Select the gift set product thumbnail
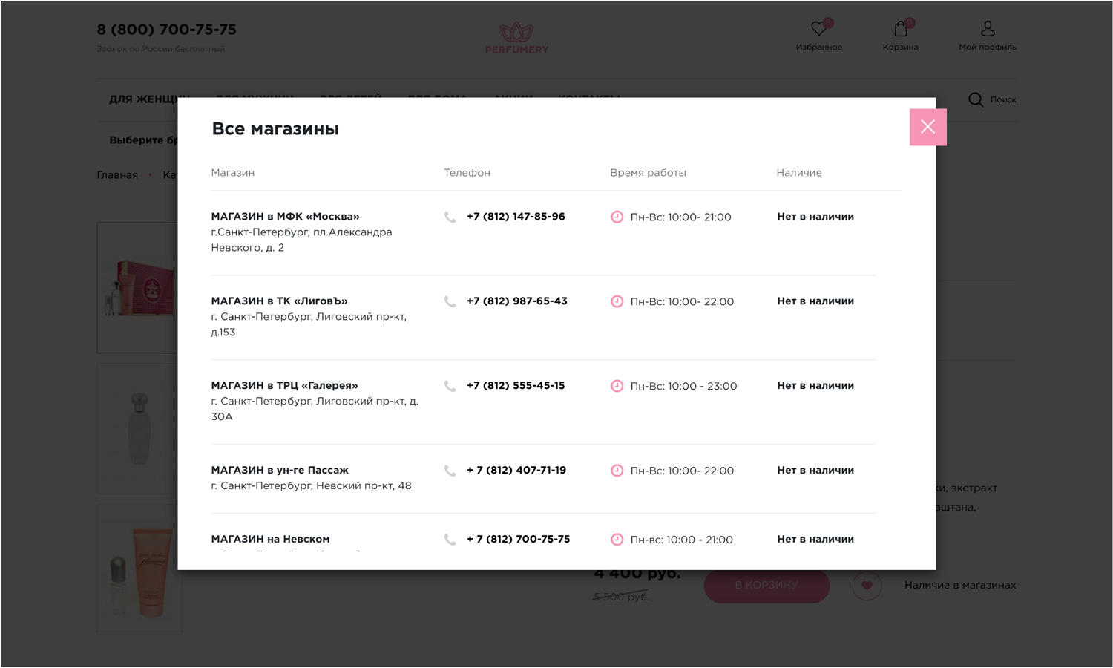The image size is (1113, 668). click(137, 287)
